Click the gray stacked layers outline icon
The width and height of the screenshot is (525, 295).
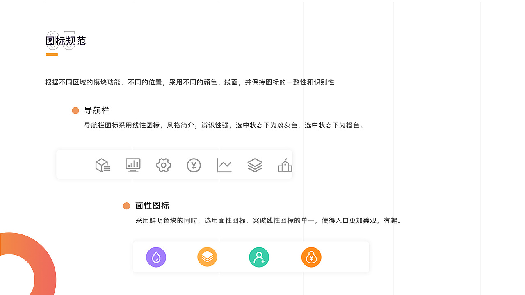pos(255,165)
